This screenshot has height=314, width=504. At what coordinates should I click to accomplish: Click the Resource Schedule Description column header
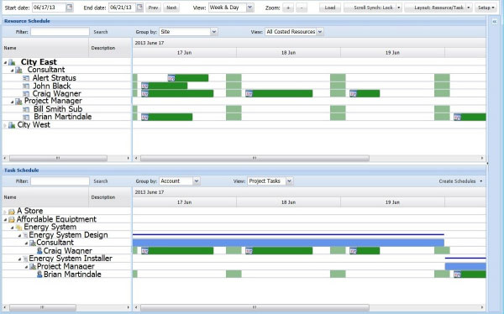[x=110, y=48]
